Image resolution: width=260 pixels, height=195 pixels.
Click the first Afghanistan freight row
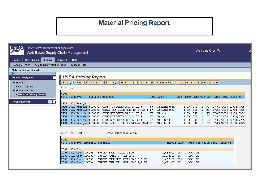[153, 107]
